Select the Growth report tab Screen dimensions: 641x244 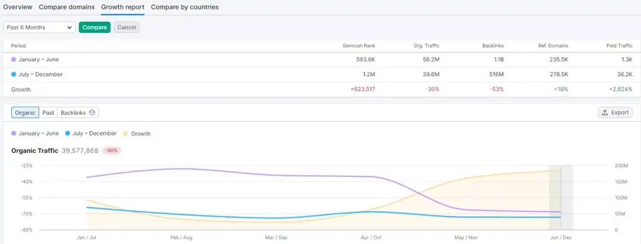click(123, 7)
